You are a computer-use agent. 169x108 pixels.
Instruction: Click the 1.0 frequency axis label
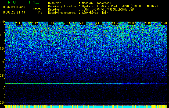[x=2, y=49]
